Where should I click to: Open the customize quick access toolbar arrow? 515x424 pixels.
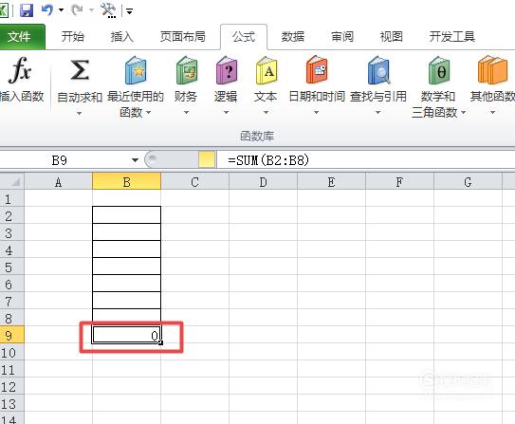[129, 11]
